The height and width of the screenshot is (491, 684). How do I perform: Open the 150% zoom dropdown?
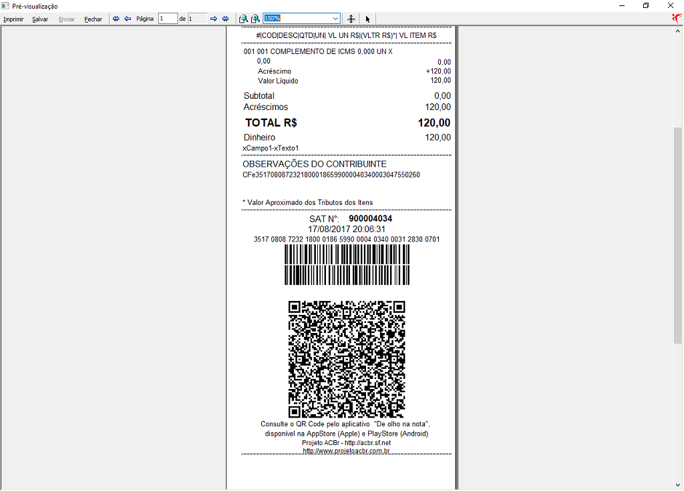[x=335, y=18]
